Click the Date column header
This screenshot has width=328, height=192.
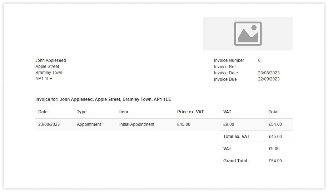tap(43, 112)
